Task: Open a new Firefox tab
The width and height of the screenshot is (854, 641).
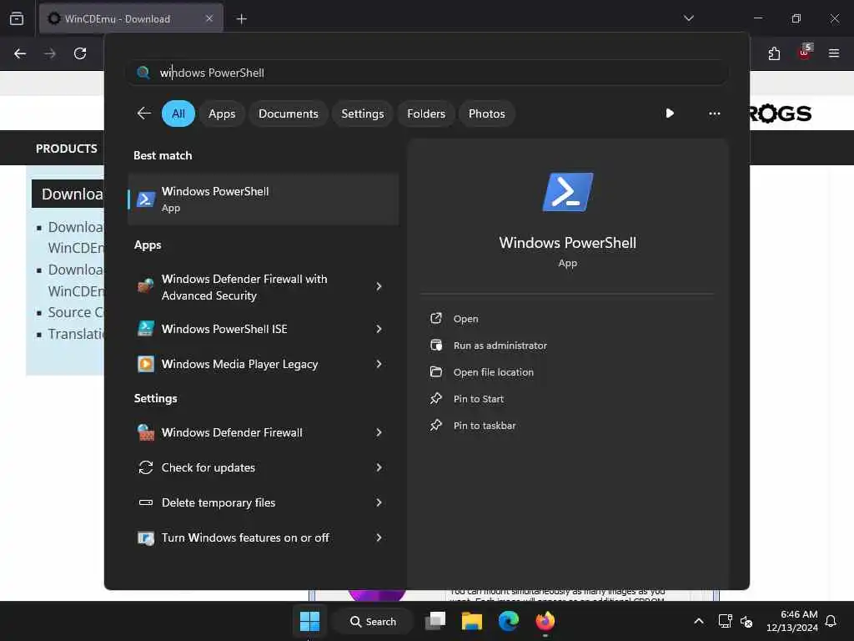Action: pos(241,19)
